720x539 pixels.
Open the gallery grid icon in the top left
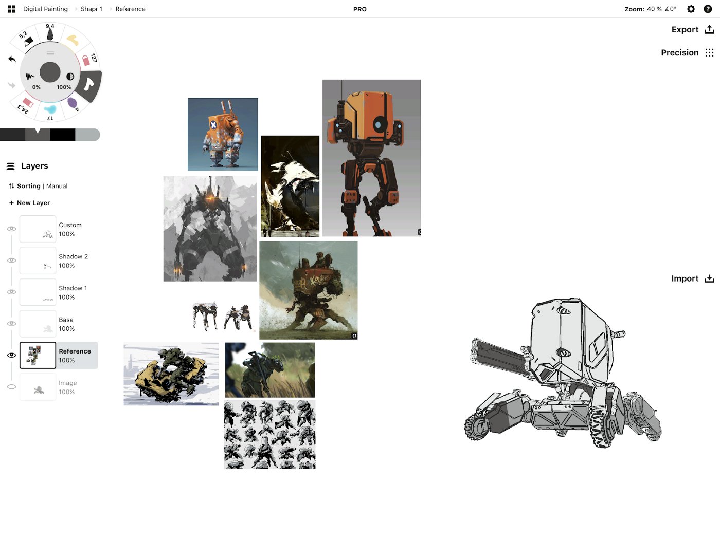(x=12, y=9)
